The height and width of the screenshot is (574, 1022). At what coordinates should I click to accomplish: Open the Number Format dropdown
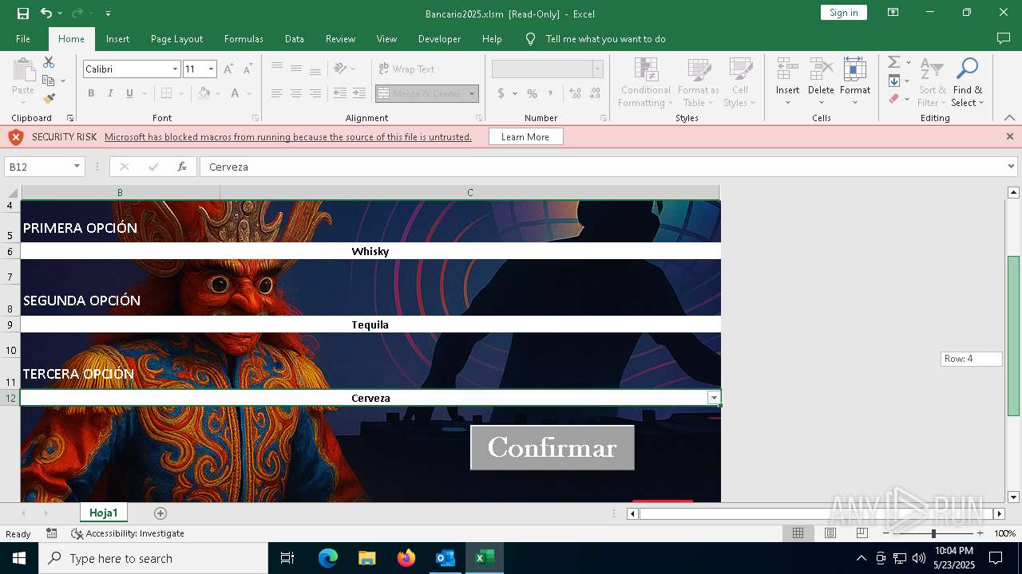597,69
